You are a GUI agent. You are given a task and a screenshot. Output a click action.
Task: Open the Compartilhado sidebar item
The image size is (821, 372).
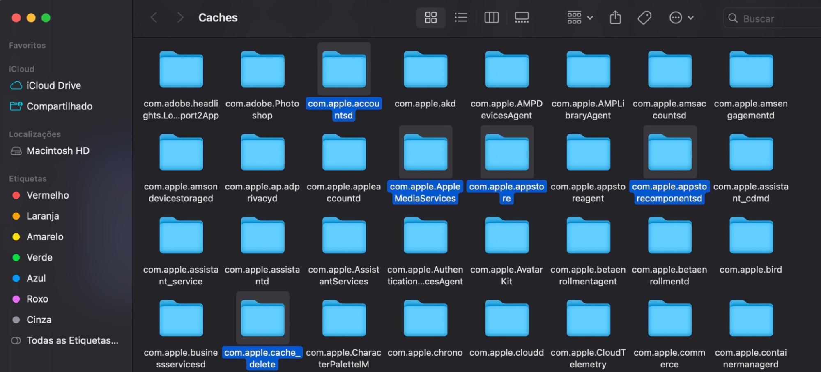[x=59, y=106]
